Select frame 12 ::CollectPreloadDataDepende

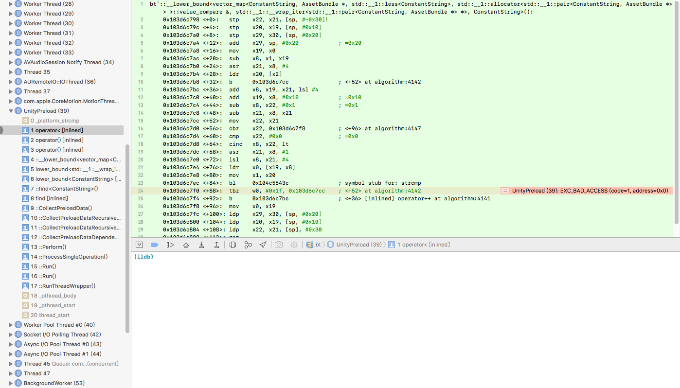[62, 237]
